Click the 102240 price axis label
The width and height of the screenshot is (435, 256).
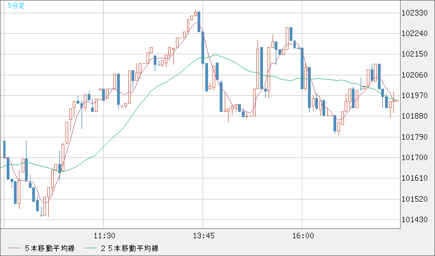[414, 33]
